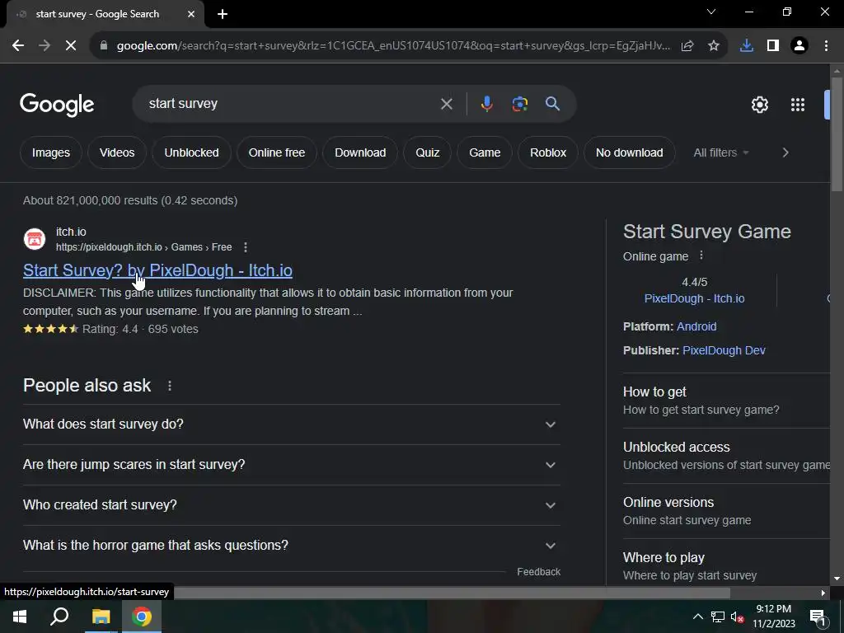Open the 'Where to play' suggestion
This screenshot has height=633, width=844.
[x=726, y=565]
